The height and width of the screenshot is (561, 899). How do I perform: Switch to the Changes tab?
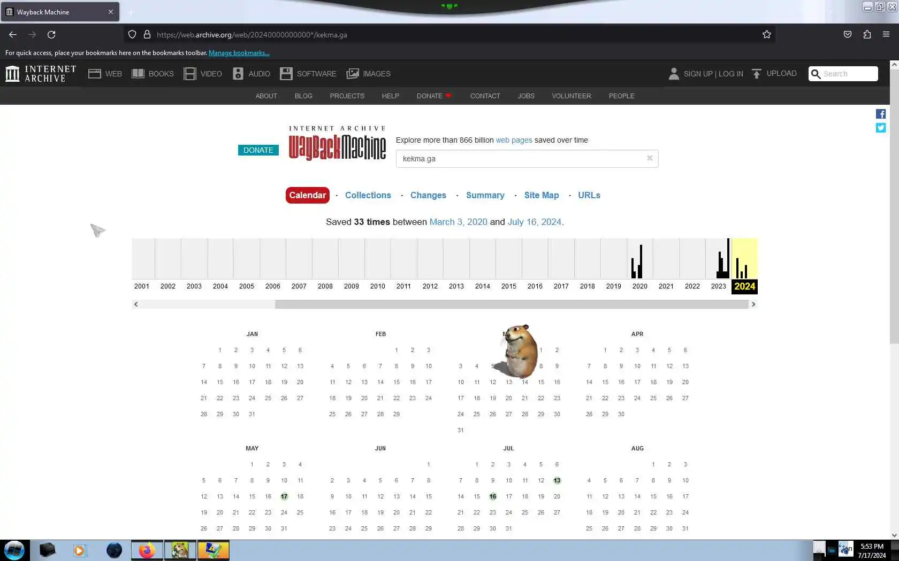coord(428,195)
